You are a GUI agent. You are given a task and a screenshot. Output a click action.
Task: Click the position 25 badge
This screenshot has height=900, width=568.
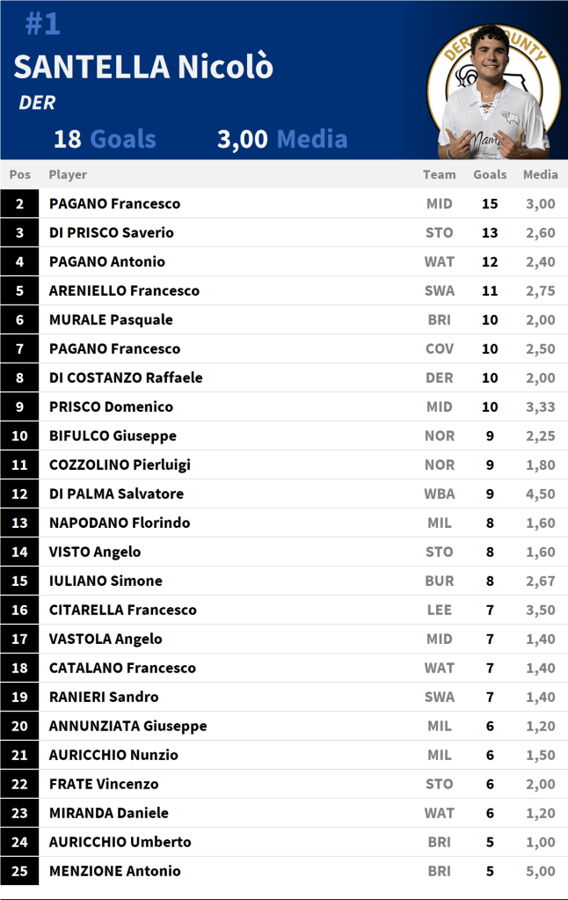19,871
